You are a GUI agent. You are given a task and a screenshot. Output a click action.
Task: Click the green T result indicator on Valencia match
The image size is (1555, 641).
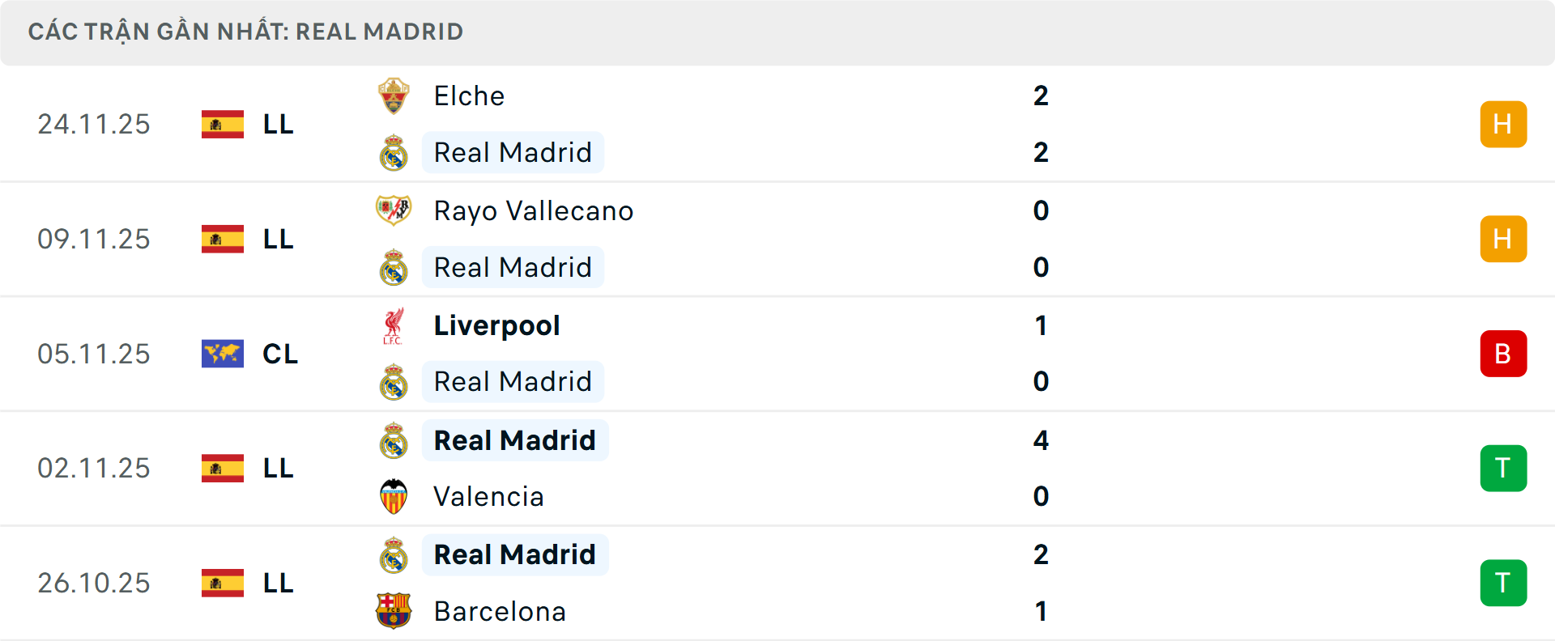(x=1503, y=468)
